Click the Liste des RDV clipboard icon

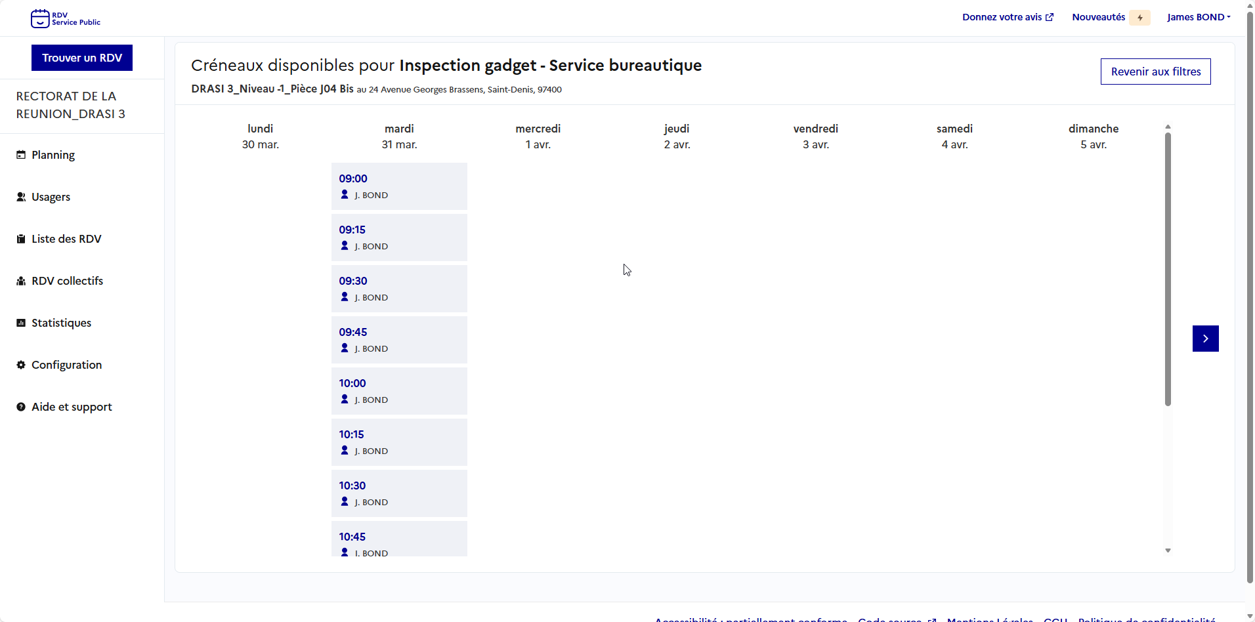pos(21,239)
